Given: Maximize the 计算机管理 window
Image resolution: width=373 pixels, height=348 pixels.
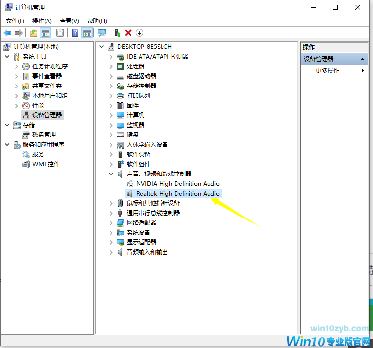Looking at the screenshot, I should click(335, 8).
